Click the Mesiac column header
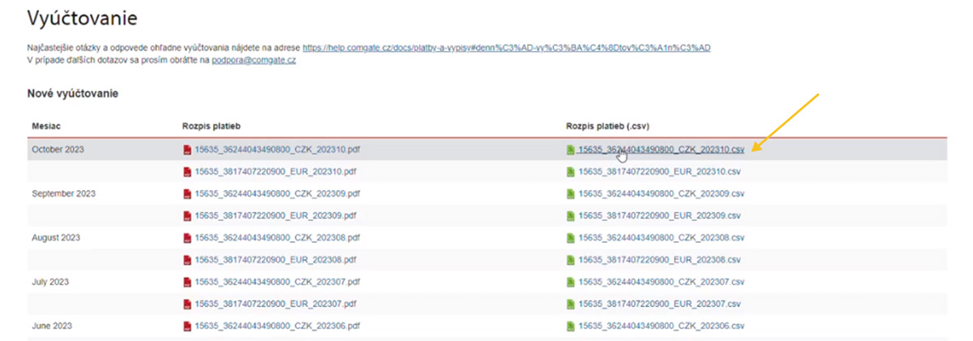 pyautogui.click(x=45, y=126)
